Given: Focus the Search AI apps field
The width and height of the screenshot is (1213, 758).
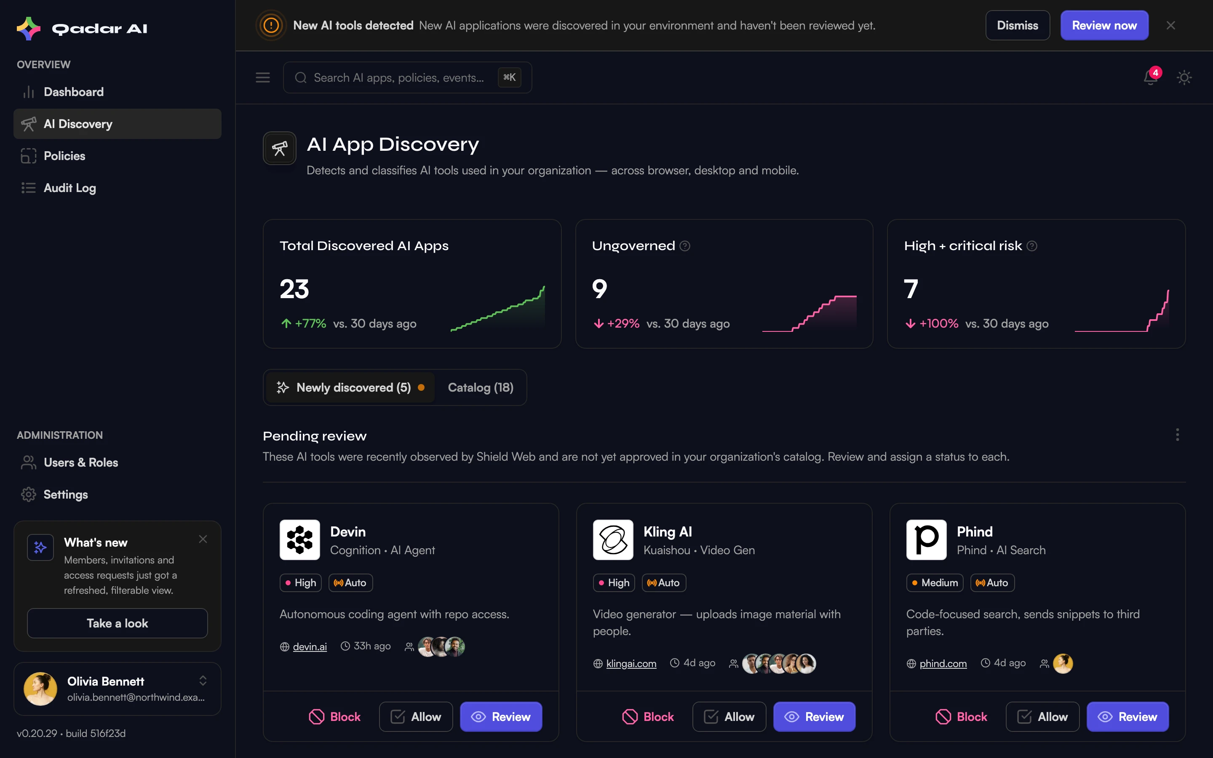Looking at the screenshot, I should tap(407, 78).
